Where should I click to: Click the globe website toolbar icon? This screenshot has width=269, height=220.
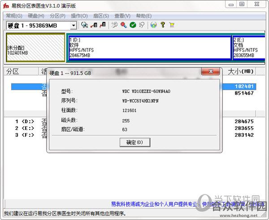click(x=153, y=25)
